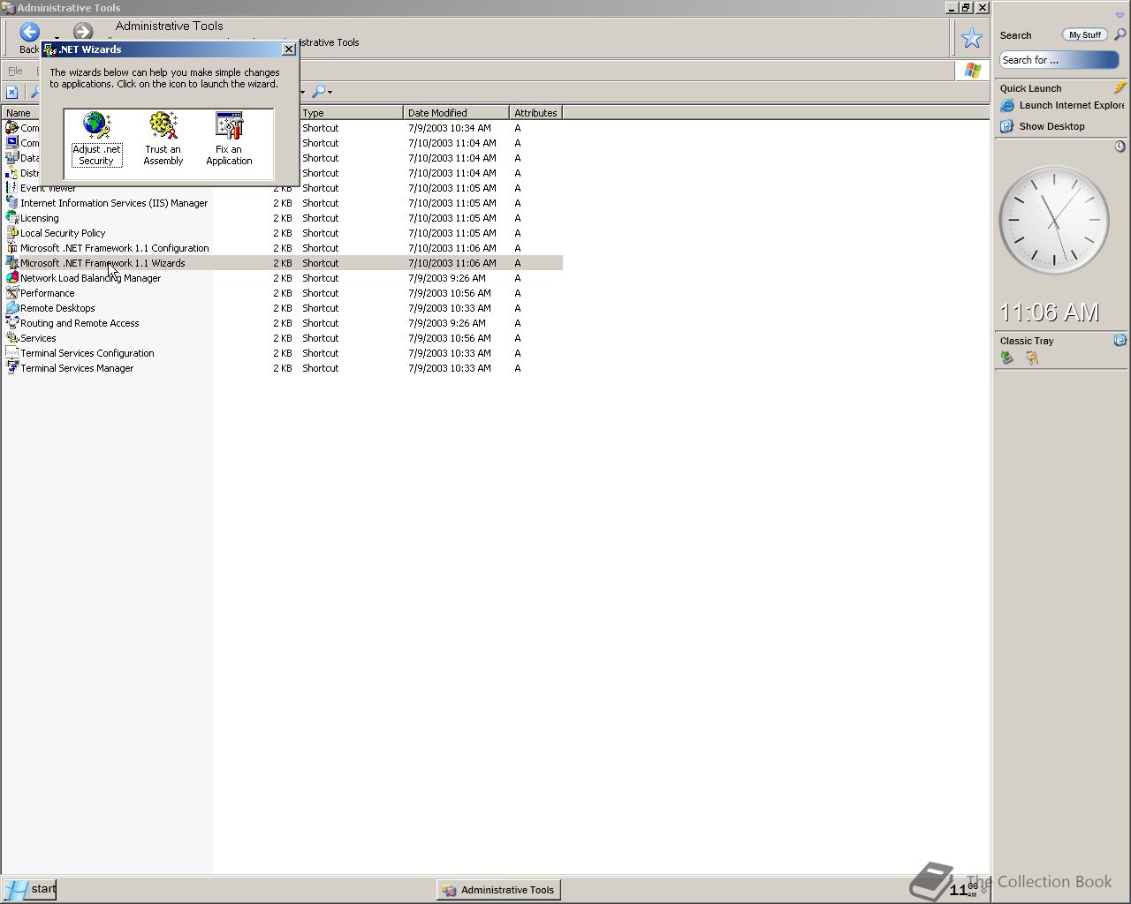Image resolution: width=1131 pixels, height=904 pixels.
Task: Click the small clock options icon
Action: coord(1120,147)
